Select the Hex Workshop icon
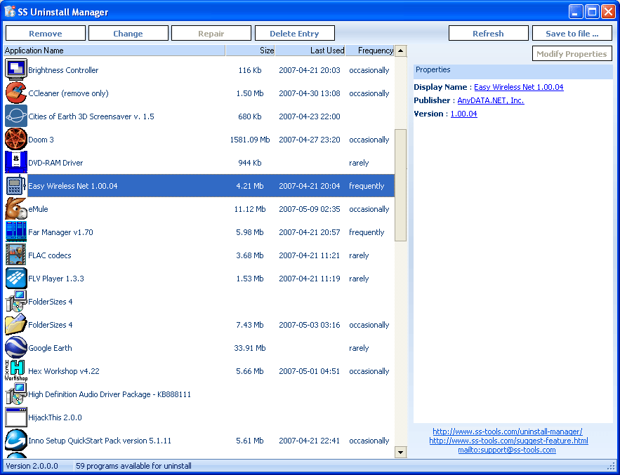Viewport: 620px width, 475px height. (15, 370)
